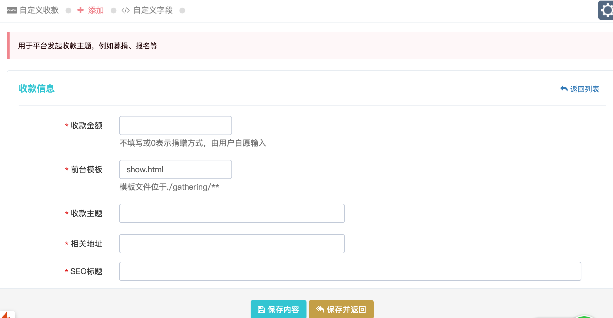
Task: Click the 前台模板 field containing show.html
Action: [176, 169]
